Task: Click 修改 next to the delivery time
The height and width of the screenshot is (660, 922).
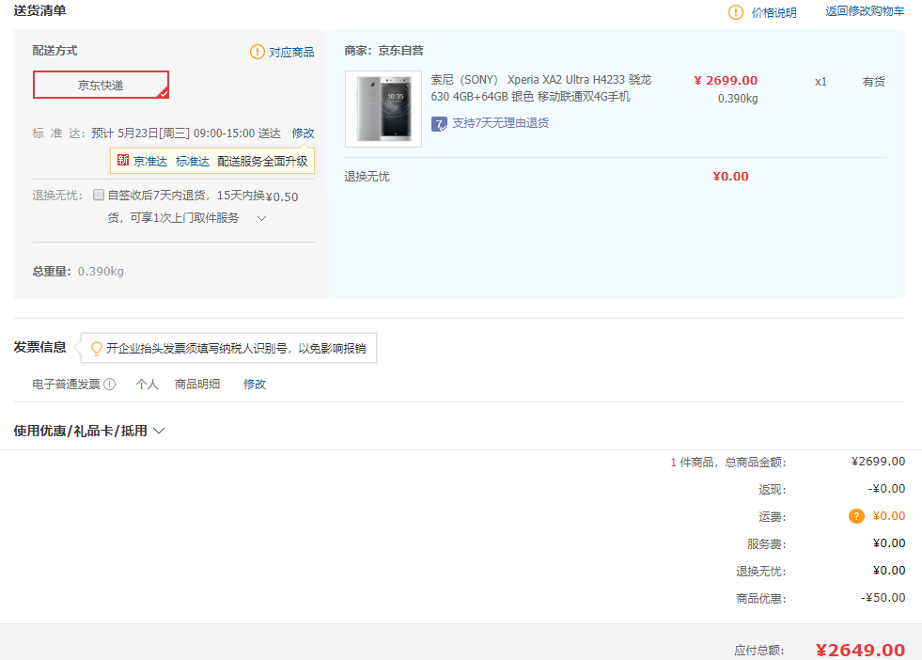Action: (x=303, y=133)
